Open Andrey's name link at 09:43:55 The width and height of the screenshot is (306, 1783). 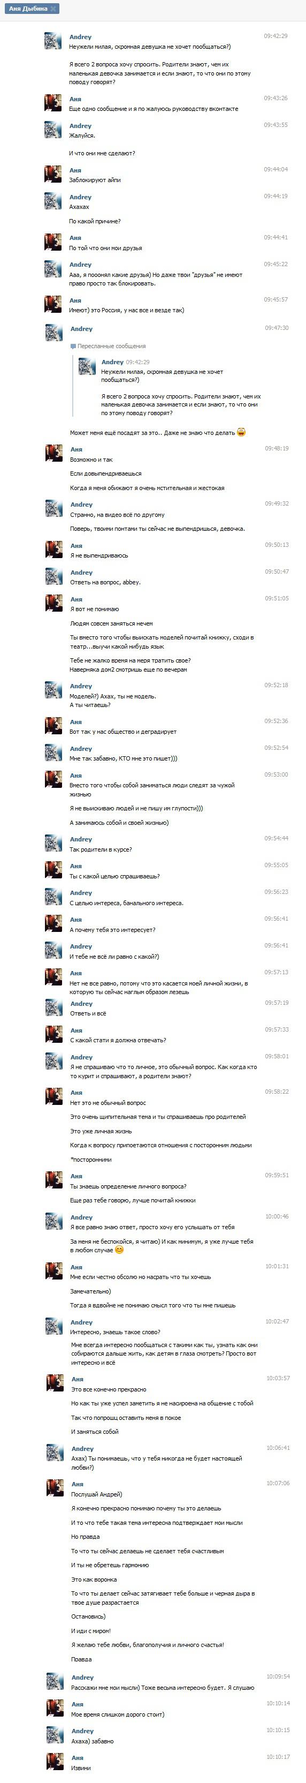pyautogui.click(x=80, y=126)
